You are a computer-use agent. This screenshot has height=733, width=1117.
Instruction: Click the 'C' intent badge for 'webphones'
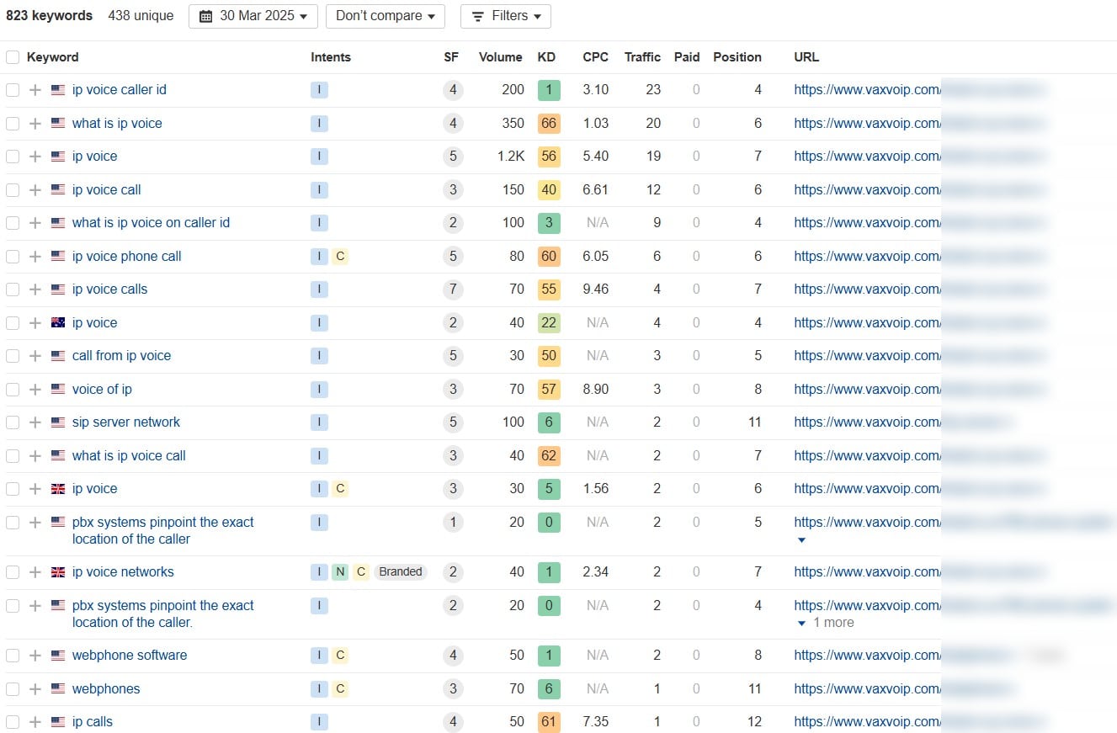(x=340, y=689)
